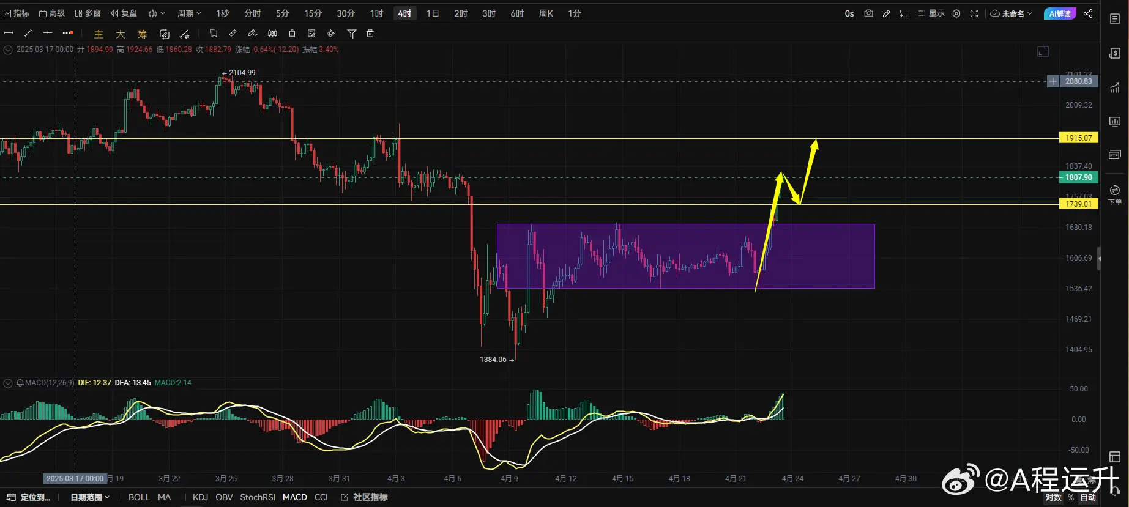
Task: Switch to the 5分 timeframe
Action: (282, 13)
